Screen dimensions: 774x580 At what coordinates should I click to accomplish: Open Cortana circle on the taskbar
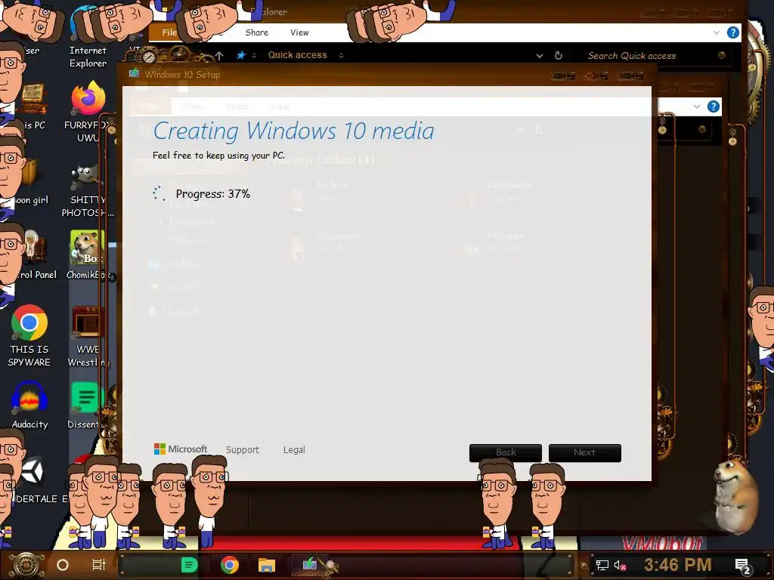63,565
